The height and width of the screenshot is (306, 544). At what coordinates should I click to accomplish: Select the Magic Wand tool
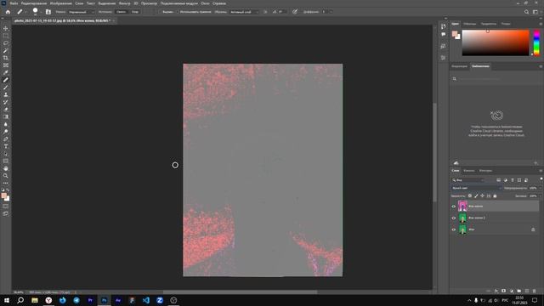(x=6, y=51)
